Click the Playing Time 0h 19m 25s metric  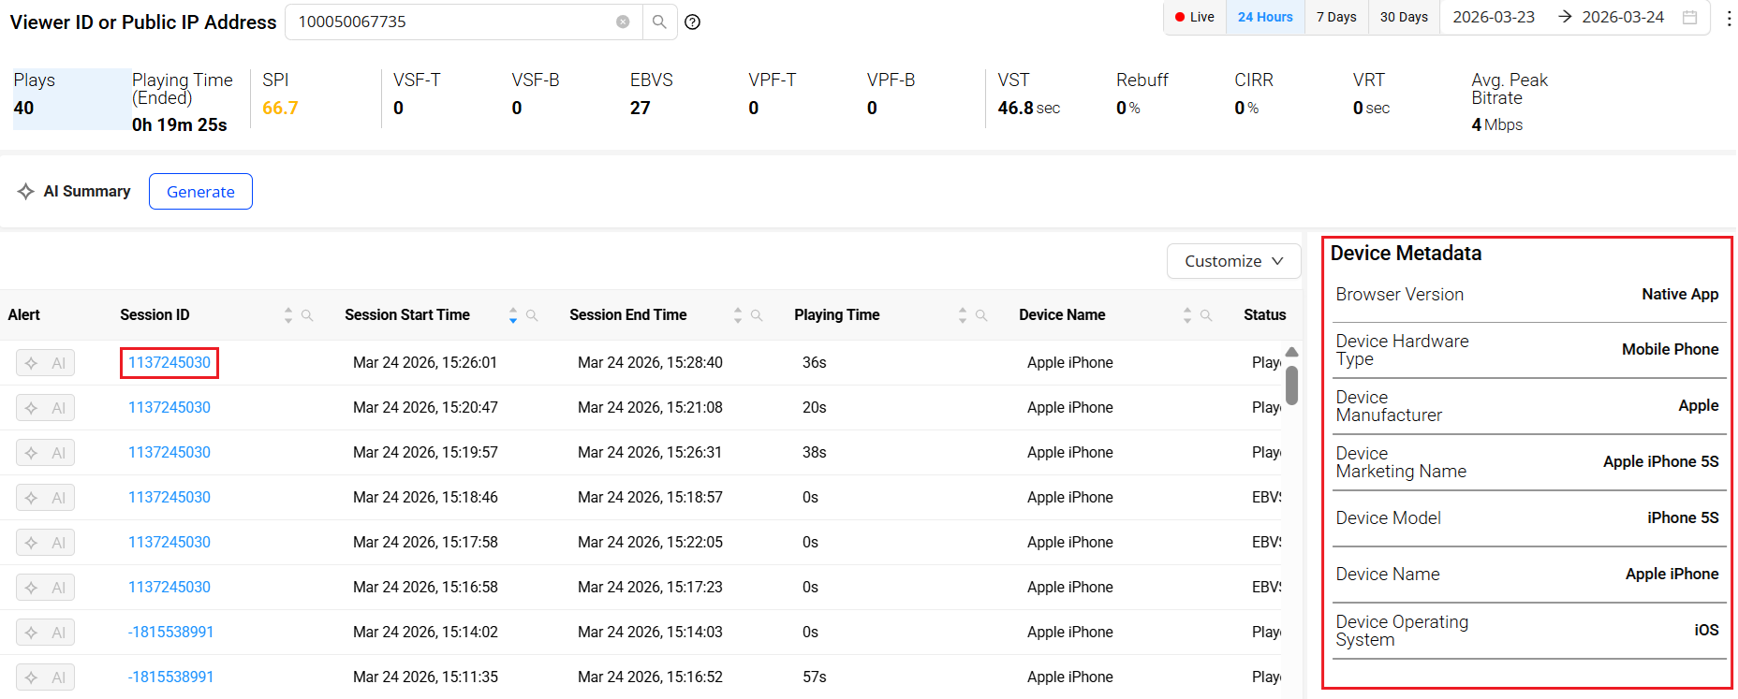tap(182, 102)
